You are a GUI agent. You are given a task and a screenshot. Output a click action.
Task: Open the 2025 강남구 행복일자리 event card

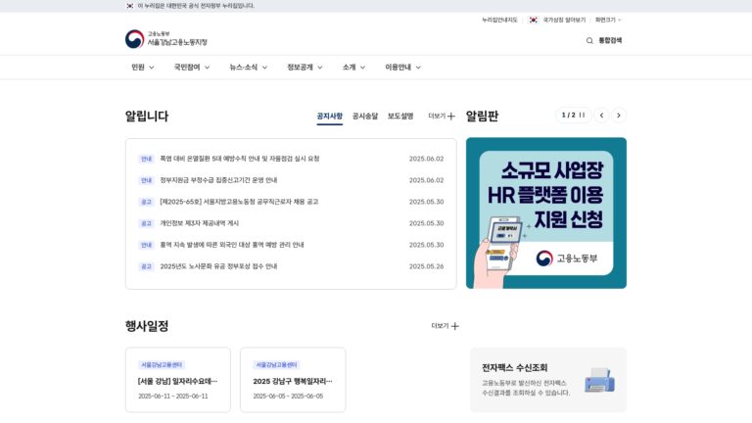[x=293, y=380]
